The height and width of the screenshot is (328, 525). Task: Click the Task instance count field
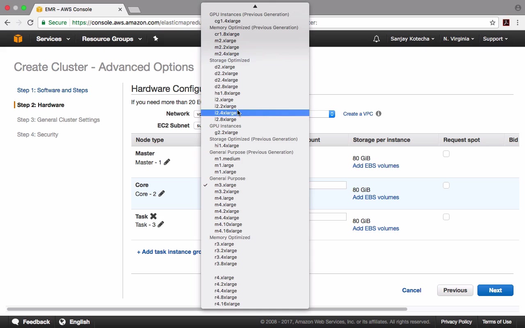click(328, 217)
